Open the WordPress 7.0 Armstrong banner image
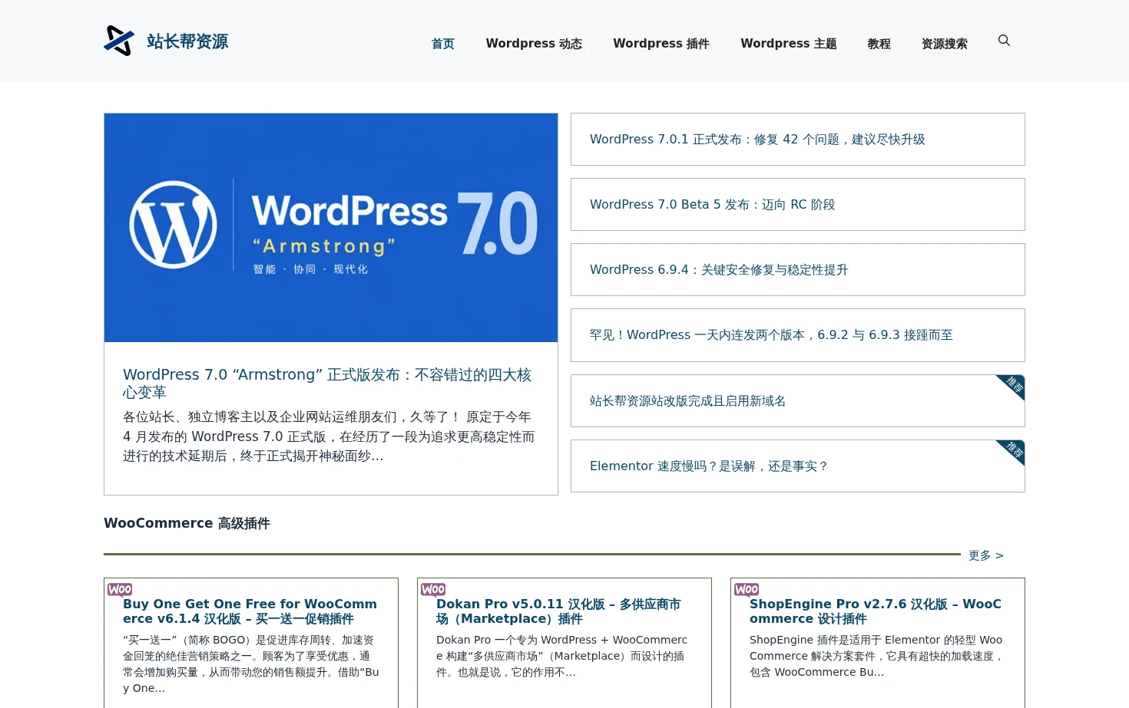The width and height of the screenshot is (1129, 708). (x=331, y=228)
